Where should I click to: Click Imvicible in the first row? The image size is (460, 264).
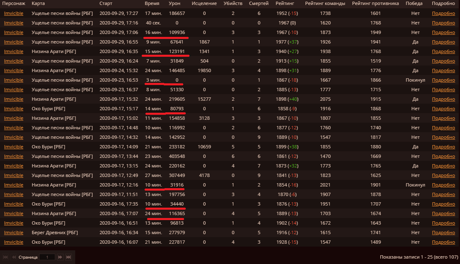click(14, 13)
